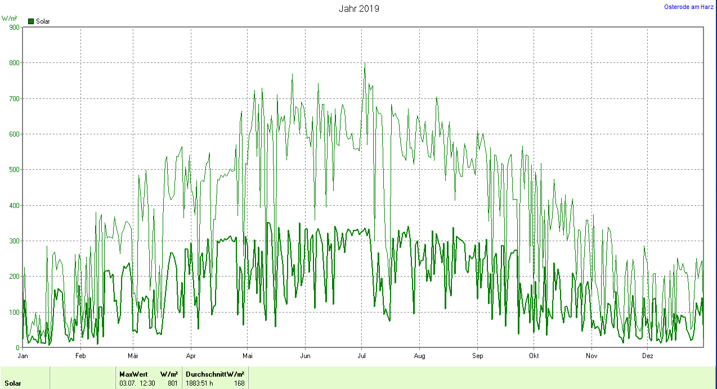Select the Solar row label in bottom table

click(x=13, y=383)
